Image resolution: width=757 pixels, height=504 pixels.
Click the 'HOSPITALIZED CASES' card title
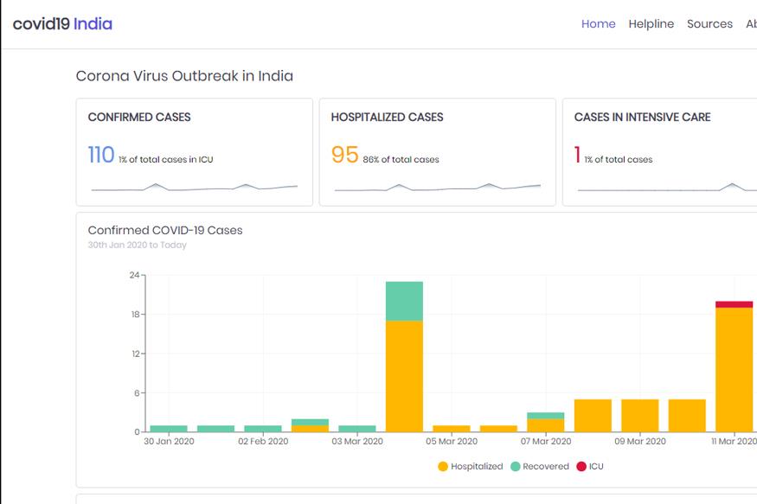[x=387, y=118]
